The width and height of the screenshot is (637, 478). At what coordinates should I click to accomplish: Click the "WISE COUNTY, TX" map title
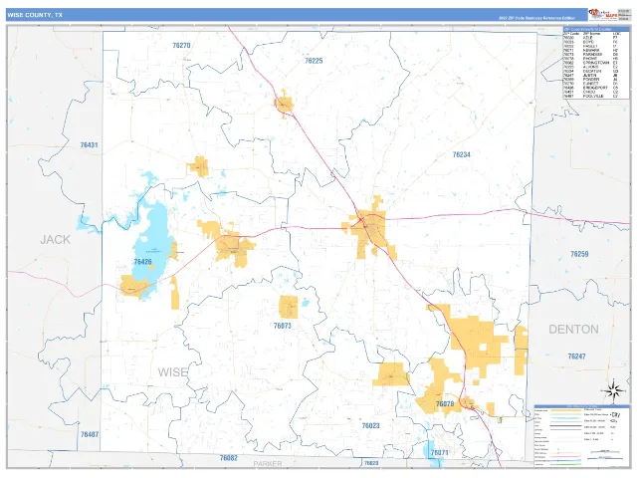coord(35,15)
